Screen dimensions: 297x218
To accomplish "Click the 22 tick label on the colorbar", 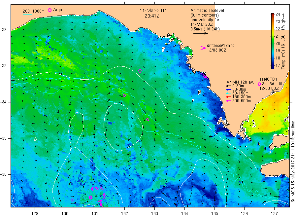I will click(278, 29).
